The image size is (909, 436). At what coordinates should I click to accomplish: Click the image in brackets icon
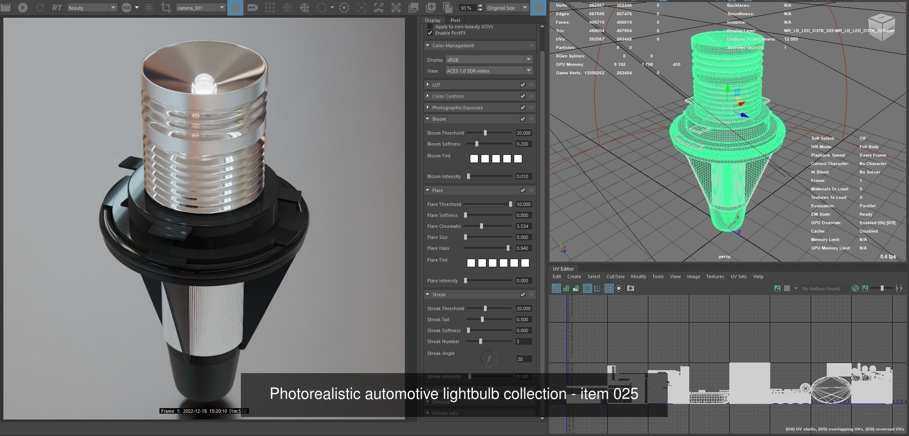pos(379,8)
